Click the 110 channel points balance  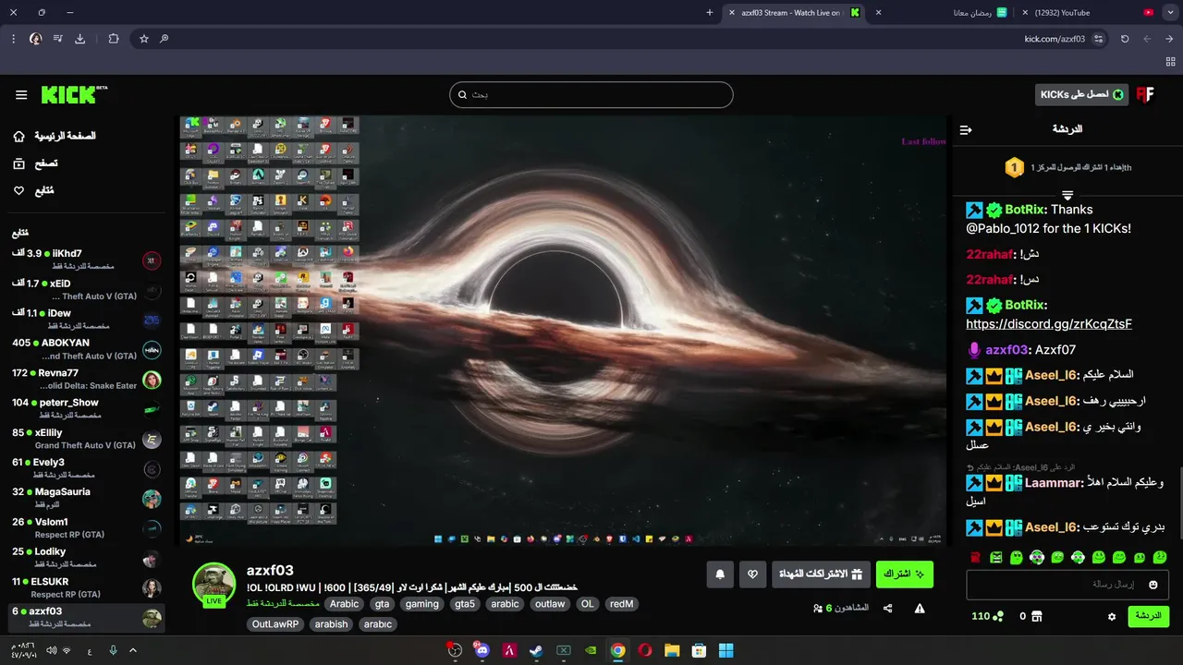tap(987, 616)
